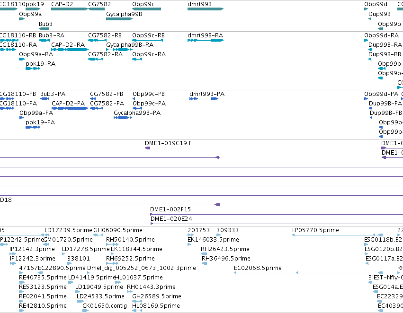Open the Bub3-RA transcript label

[x=52, y=35]
